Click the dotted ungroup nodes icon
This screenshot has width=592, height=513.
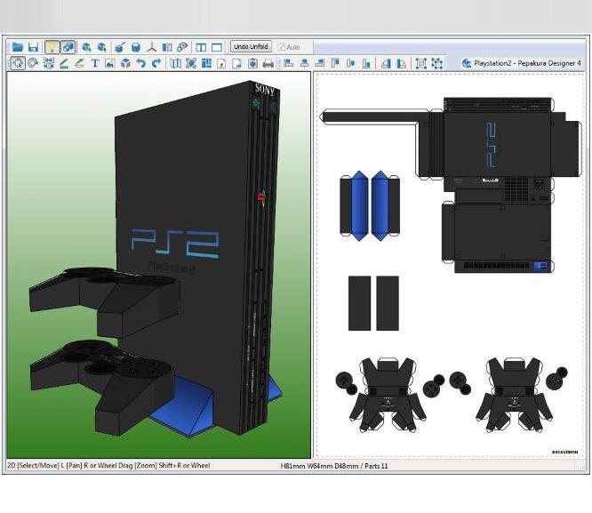(436, 63)
